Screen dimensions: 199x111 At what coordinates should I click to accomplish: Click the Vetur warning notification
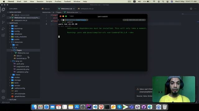coord(144,92)
